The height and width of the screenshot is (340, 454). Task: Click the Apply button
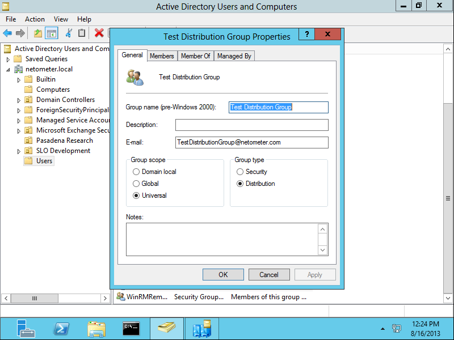pyautogui.click(x=315, y=274)
